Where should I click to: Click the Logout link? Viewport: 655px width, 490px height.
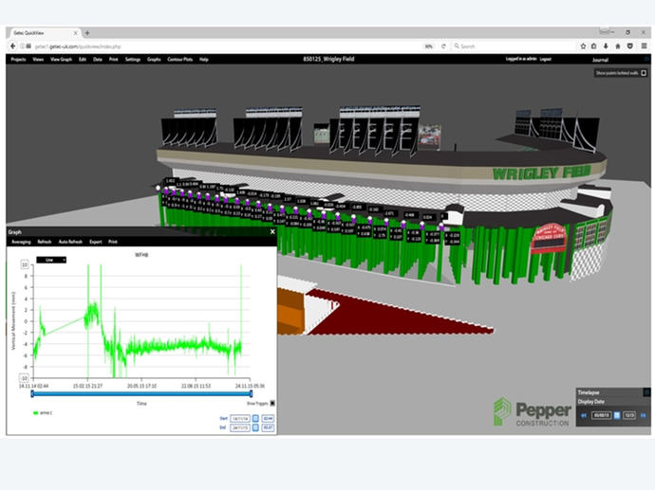pos(546,59)
